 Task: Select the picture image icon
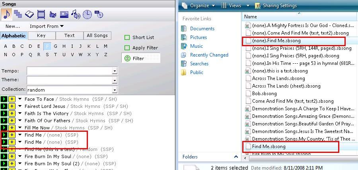tap(64, 15)
